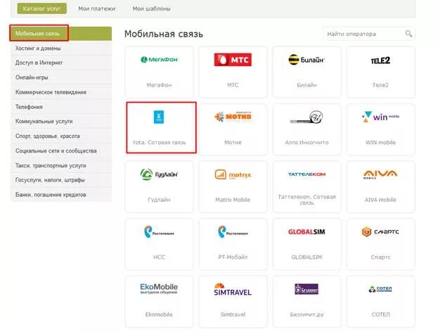
Task: Select the AIVA mobile logo
Action: coord(380,174)
